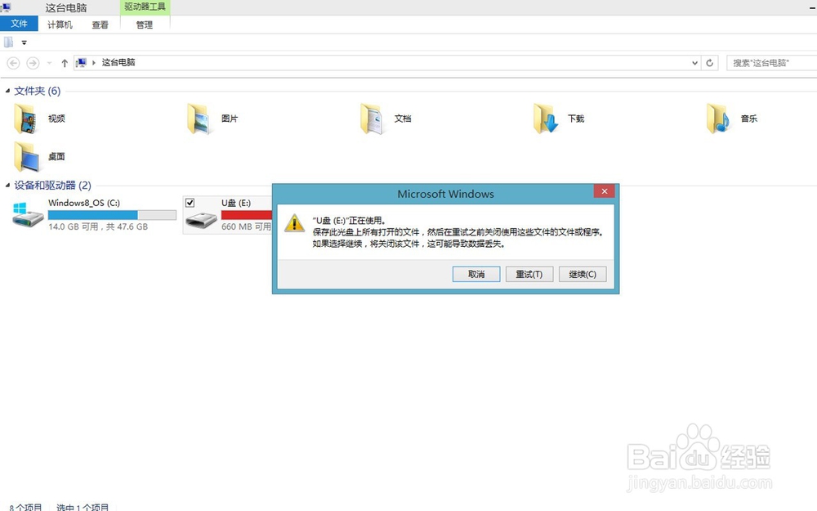Click the Windows8_OS (C:) label text
The width and height of the screenshot is (817, 511).
click(84, 203)
